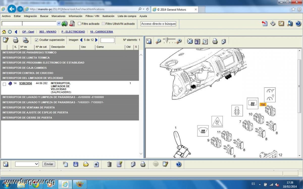This screenshot has width=303, height=189.
Task: Select highlighted callout 14 in the illustration
Action: pyautogui.click(x=263, y=105)
